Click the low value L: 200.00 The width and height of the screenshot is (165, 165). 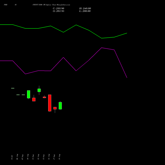[85, 11]
